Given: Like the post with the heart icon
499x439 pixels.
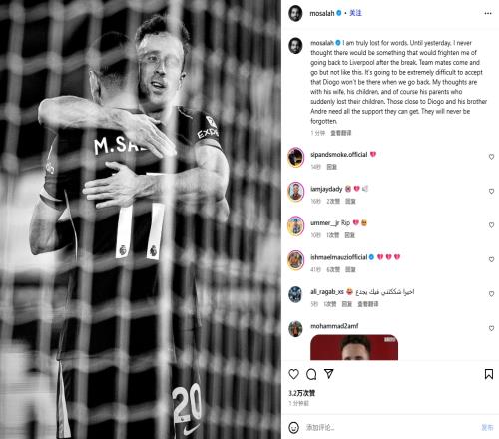Looking at the screenshot, I should coord(293,374).
